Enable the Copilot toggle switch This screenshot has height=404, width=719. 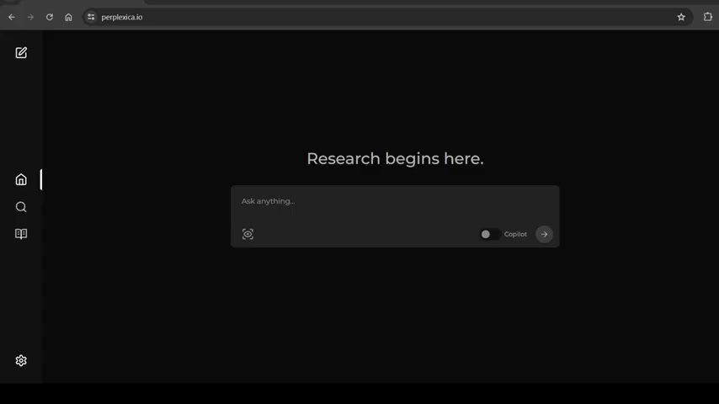pos(489,234)
